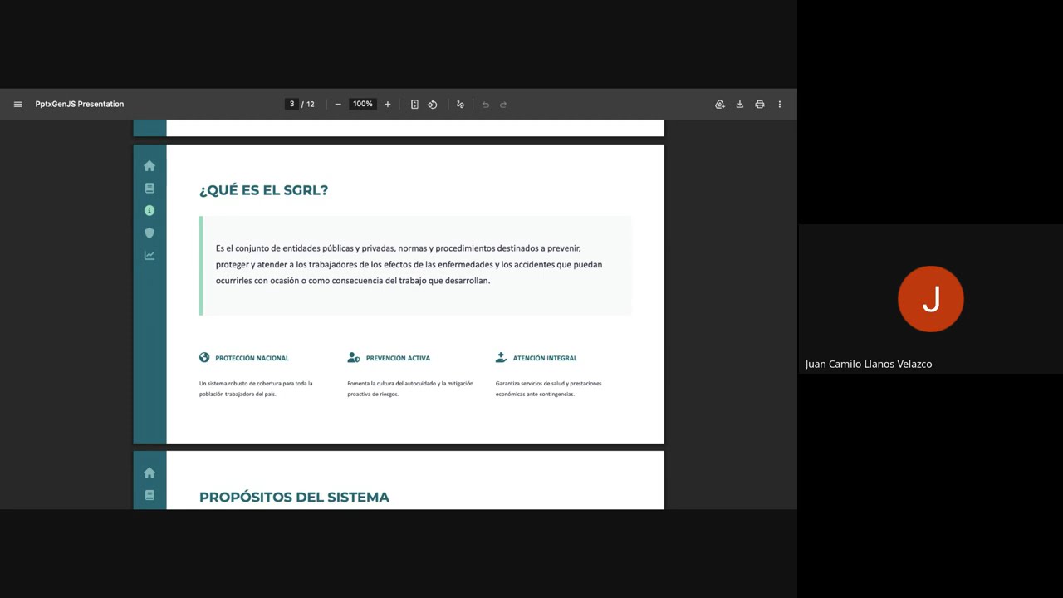This screenshot has height=598, width=1063.
Task: Rotate the document counterclockwise
Action: coord(433,105)
